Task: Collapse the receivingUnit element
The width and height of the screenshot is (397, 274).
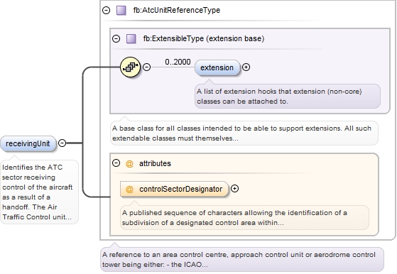Action: (62, 143)
